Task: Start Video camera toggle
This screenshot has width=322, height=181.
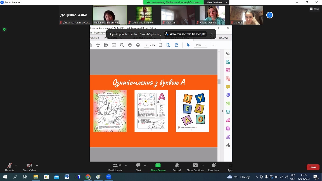Action: (29, 166)
